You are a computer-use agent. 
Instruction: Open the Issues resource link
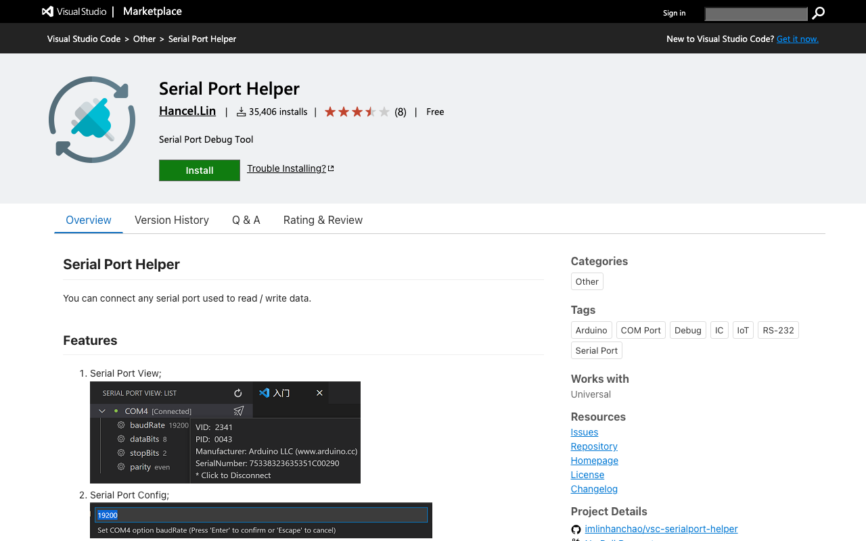coord(585,432)
